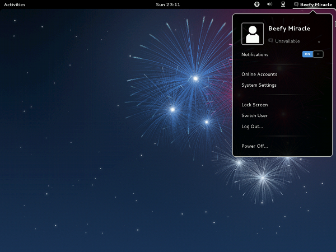Open the volume speaker icon

269,4
